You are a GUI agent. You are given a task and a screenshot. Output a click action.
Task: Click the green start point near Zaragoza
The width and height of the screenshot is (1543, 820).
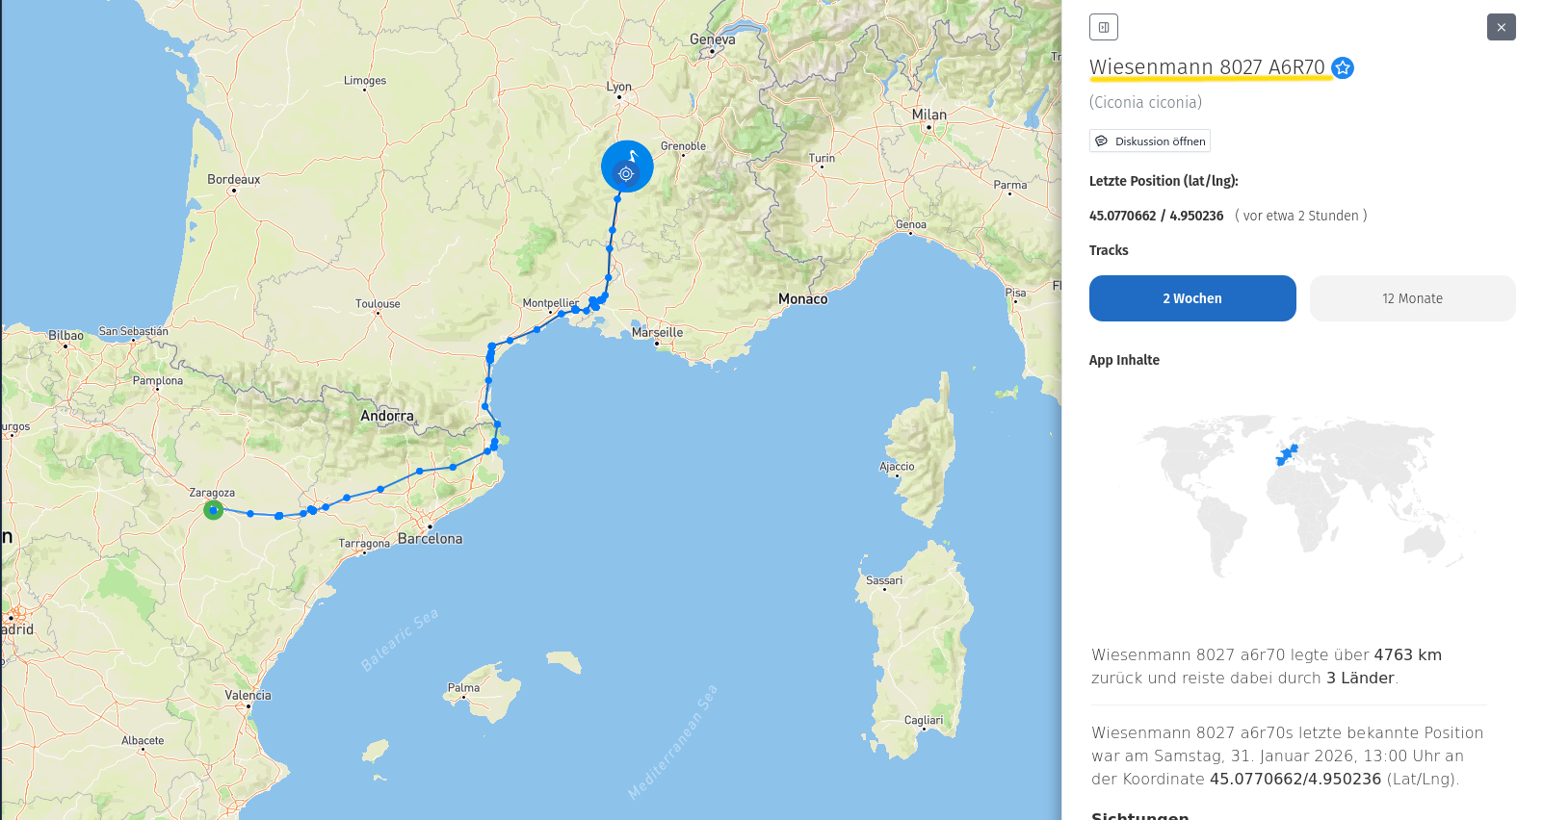click(x=214, y=510)
